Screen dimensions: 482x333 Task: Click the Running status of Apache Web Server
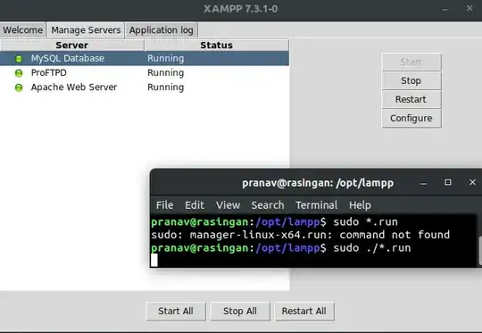pyautogui.click(x=166, y=87)
